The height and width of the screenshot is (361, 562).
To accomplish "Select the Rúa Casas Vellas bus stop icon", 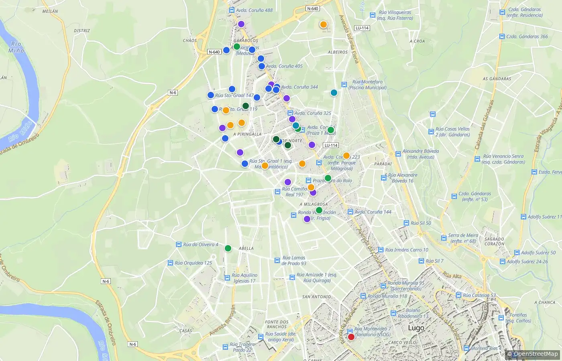I will [431, 132].
